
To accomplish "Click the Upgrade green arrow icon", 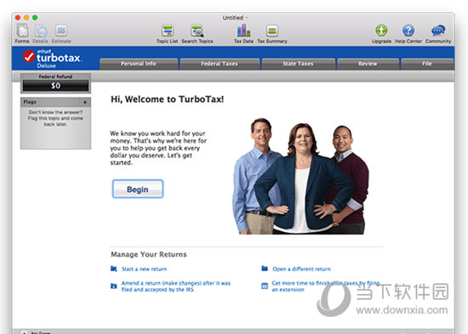I will click(x=381, y=31).
